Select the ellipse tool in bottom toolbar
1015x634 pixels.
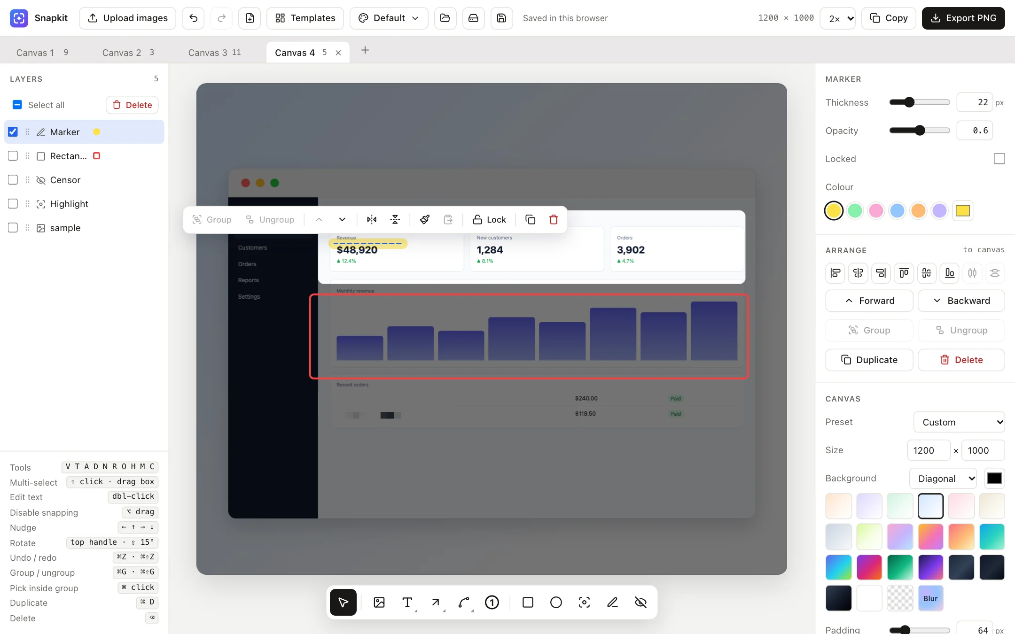point(556,602)
